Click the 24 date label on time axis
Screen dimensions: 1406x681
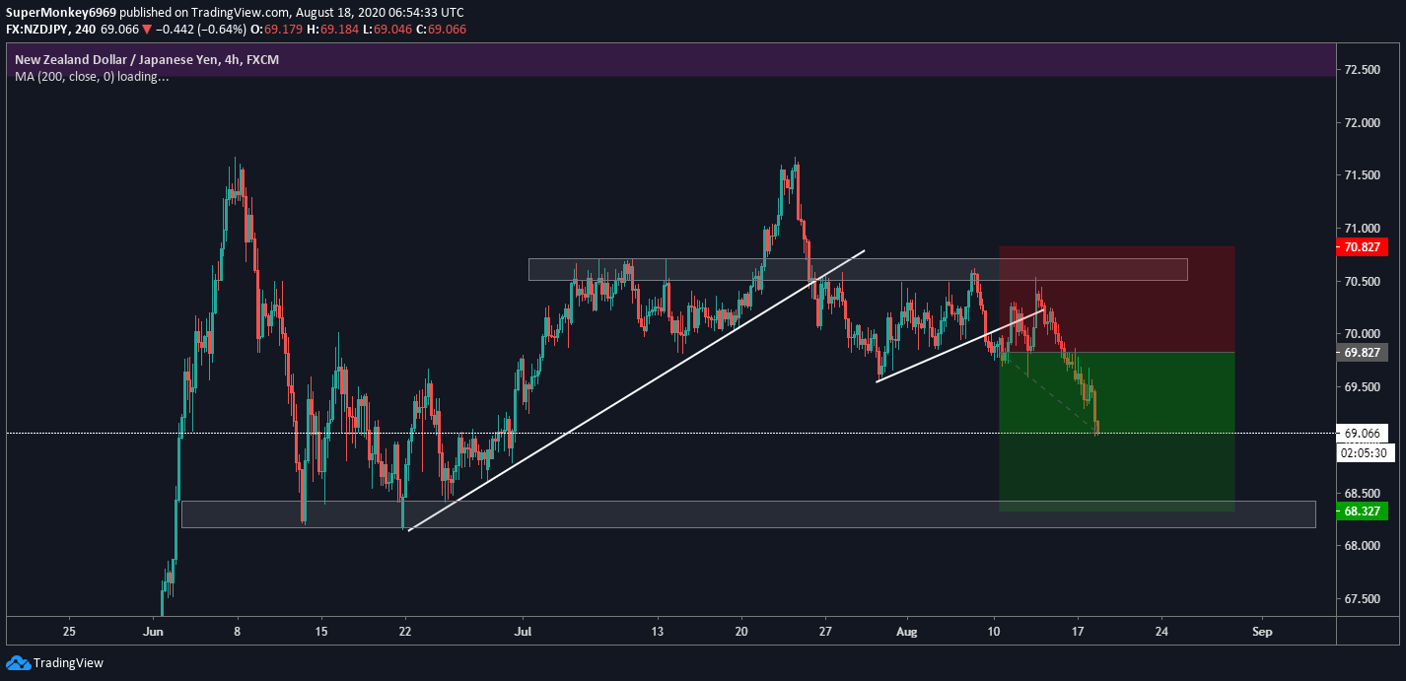(x=1161, y=631)
